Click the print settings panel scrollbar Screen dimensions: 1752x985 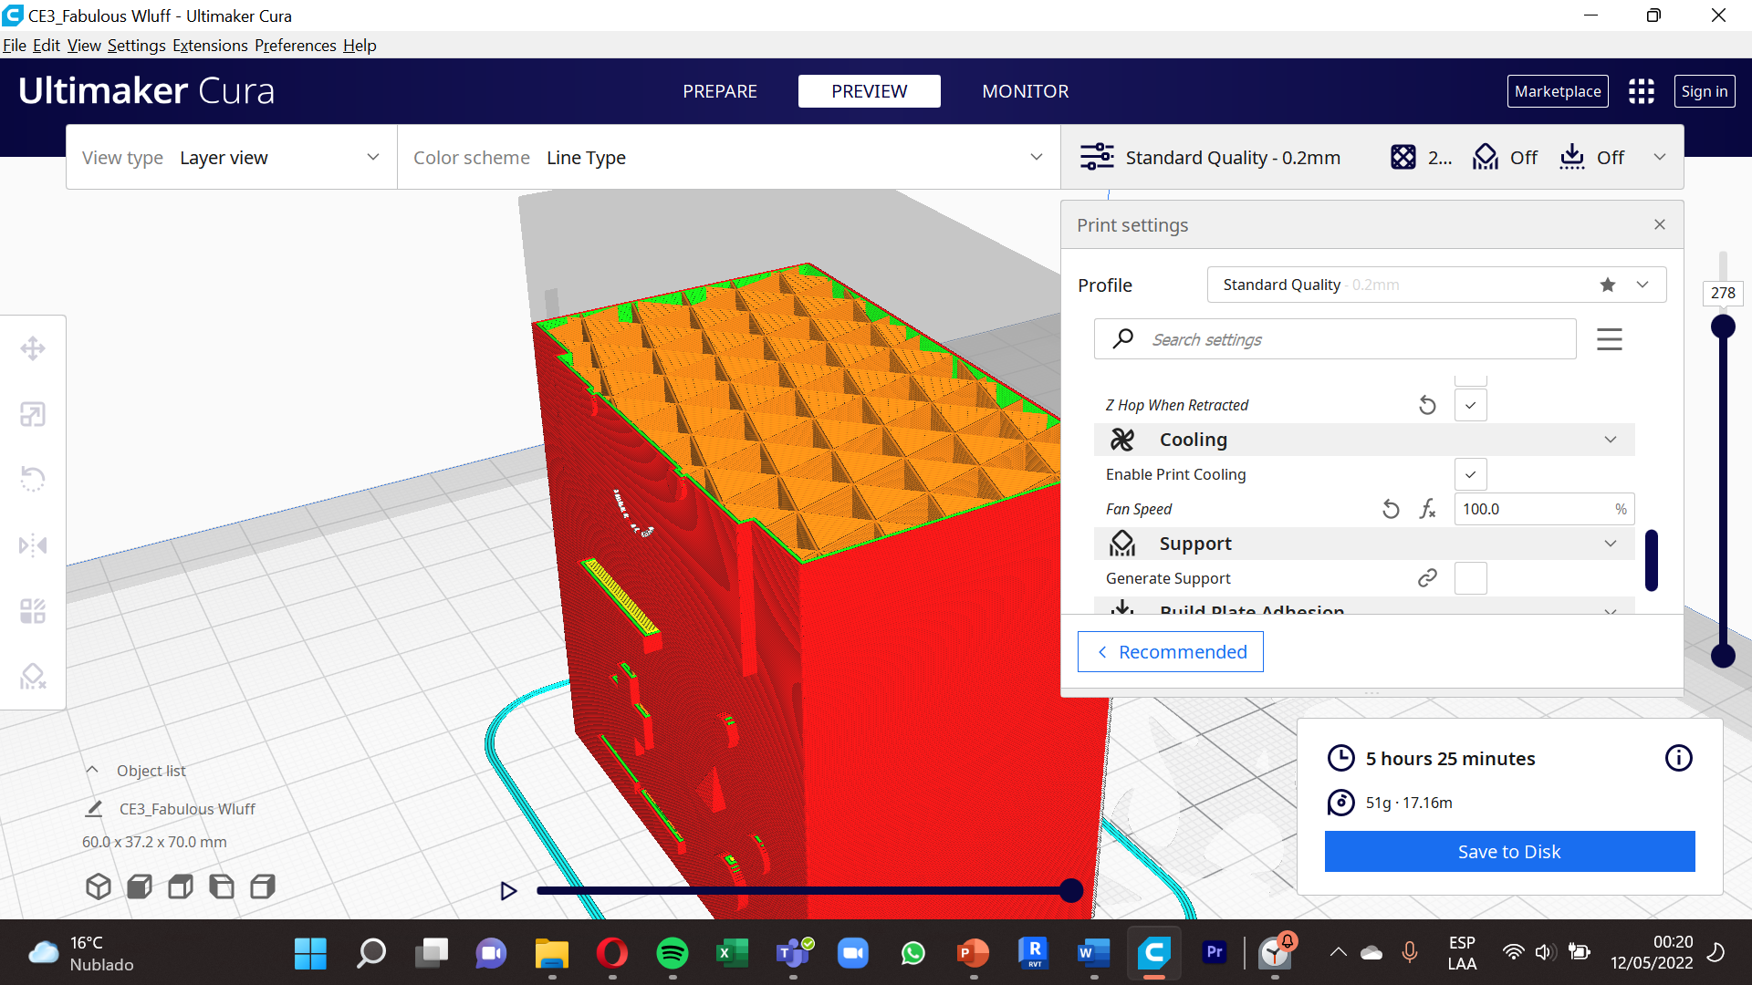(1651, 560)
